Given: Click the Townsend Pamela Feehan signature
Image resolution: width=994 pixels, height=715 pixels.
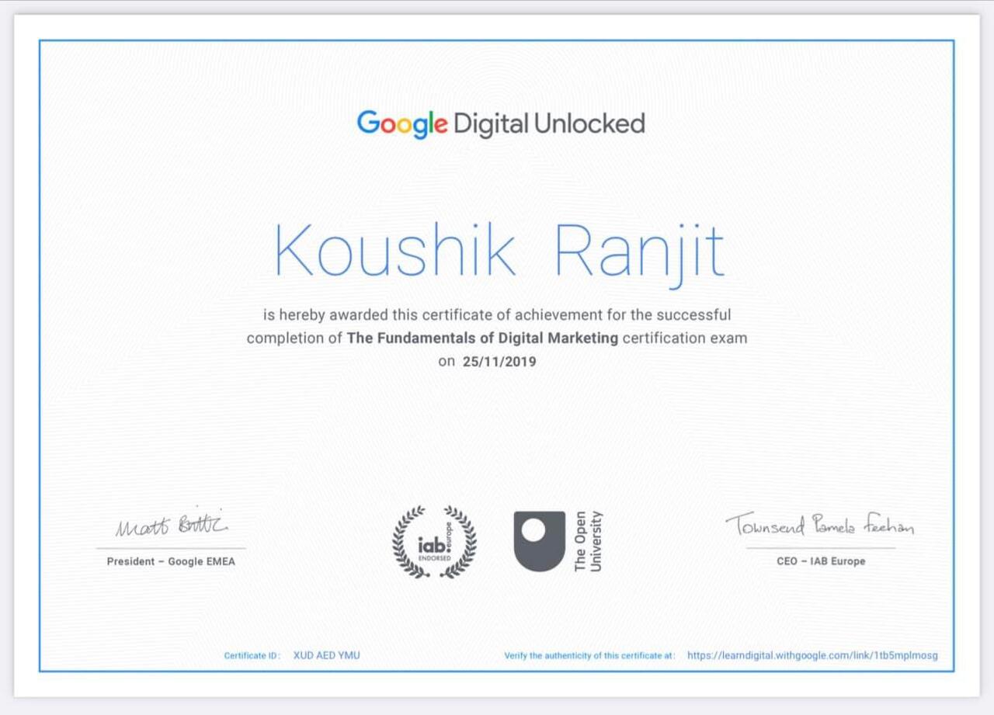Looking at the screenshot, I should pos(820,525).
